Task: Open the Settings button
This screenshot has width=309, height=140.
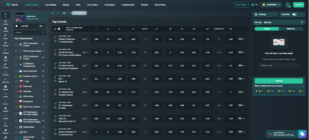Action: click(x=266, y=14)
